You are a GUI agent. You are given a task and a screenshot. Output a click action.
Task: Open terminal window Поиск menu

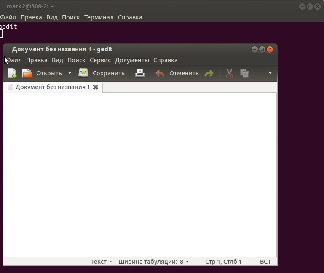(x=71, y=17)
